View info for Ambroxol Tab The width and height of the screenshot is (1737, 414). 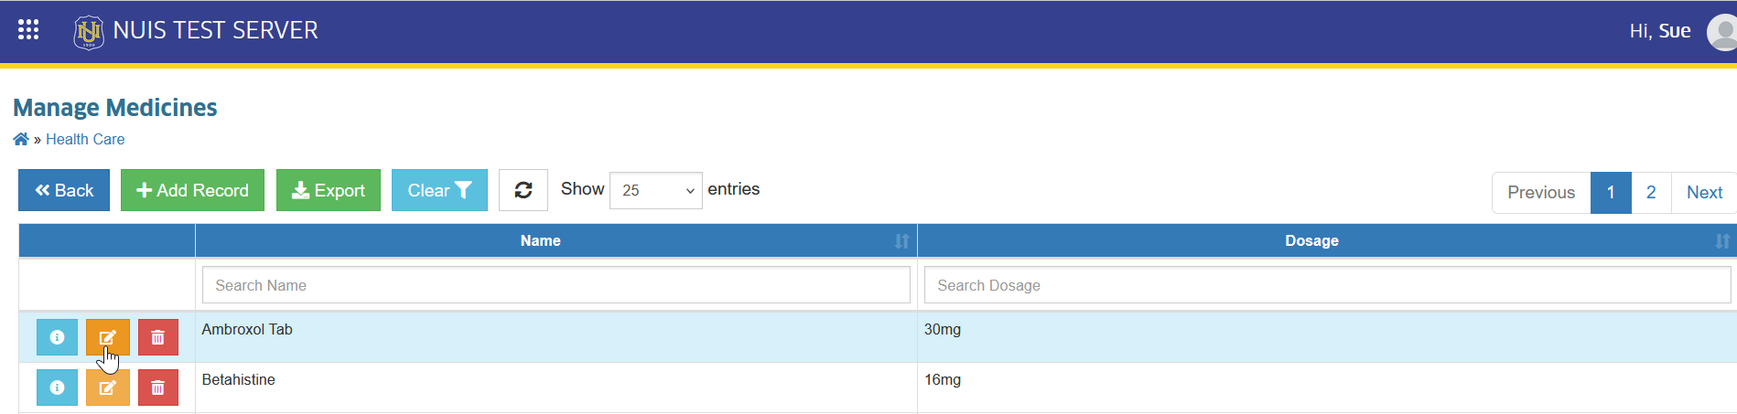click(x=57, y=337)
